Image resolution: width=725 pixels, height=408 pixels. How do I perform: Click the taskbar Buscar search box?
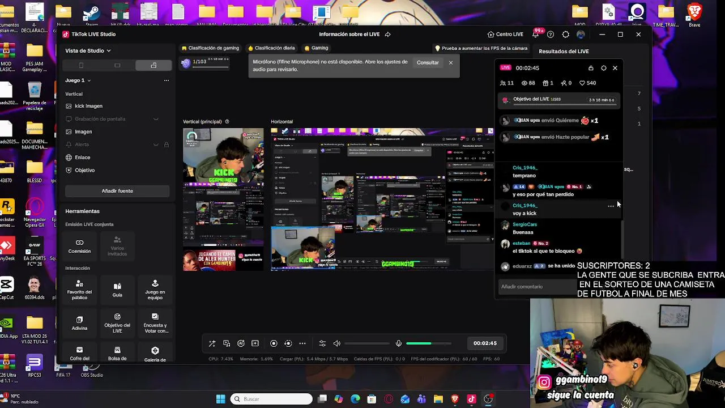coord(272,399)
